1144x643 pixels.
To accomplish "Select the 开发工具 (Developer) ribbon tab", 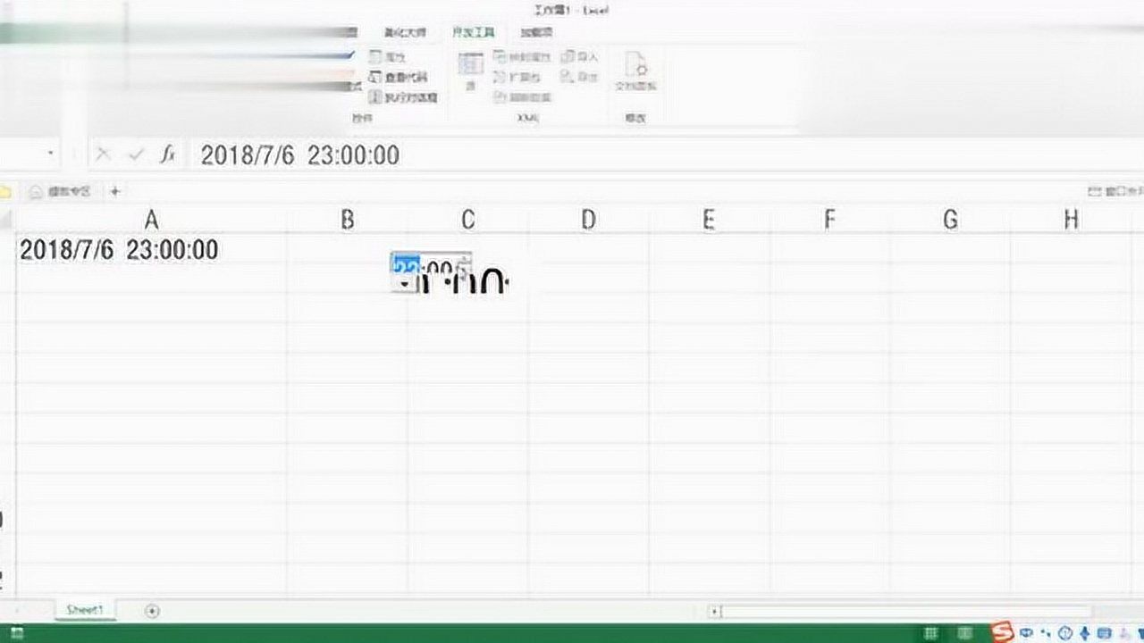I will (473, 32).
